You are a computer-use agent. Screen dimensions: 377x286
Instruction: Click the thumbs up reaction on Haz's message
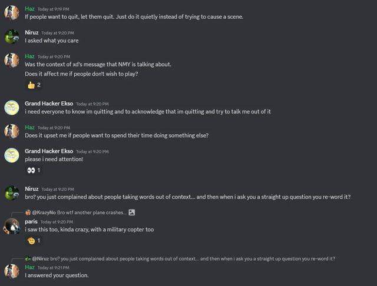[34, 85]
